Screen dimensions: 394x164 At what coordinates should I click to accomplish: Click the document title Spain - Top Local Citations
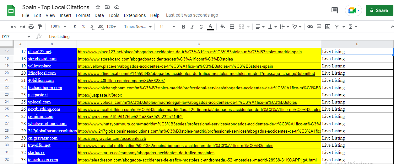point(56,7)
